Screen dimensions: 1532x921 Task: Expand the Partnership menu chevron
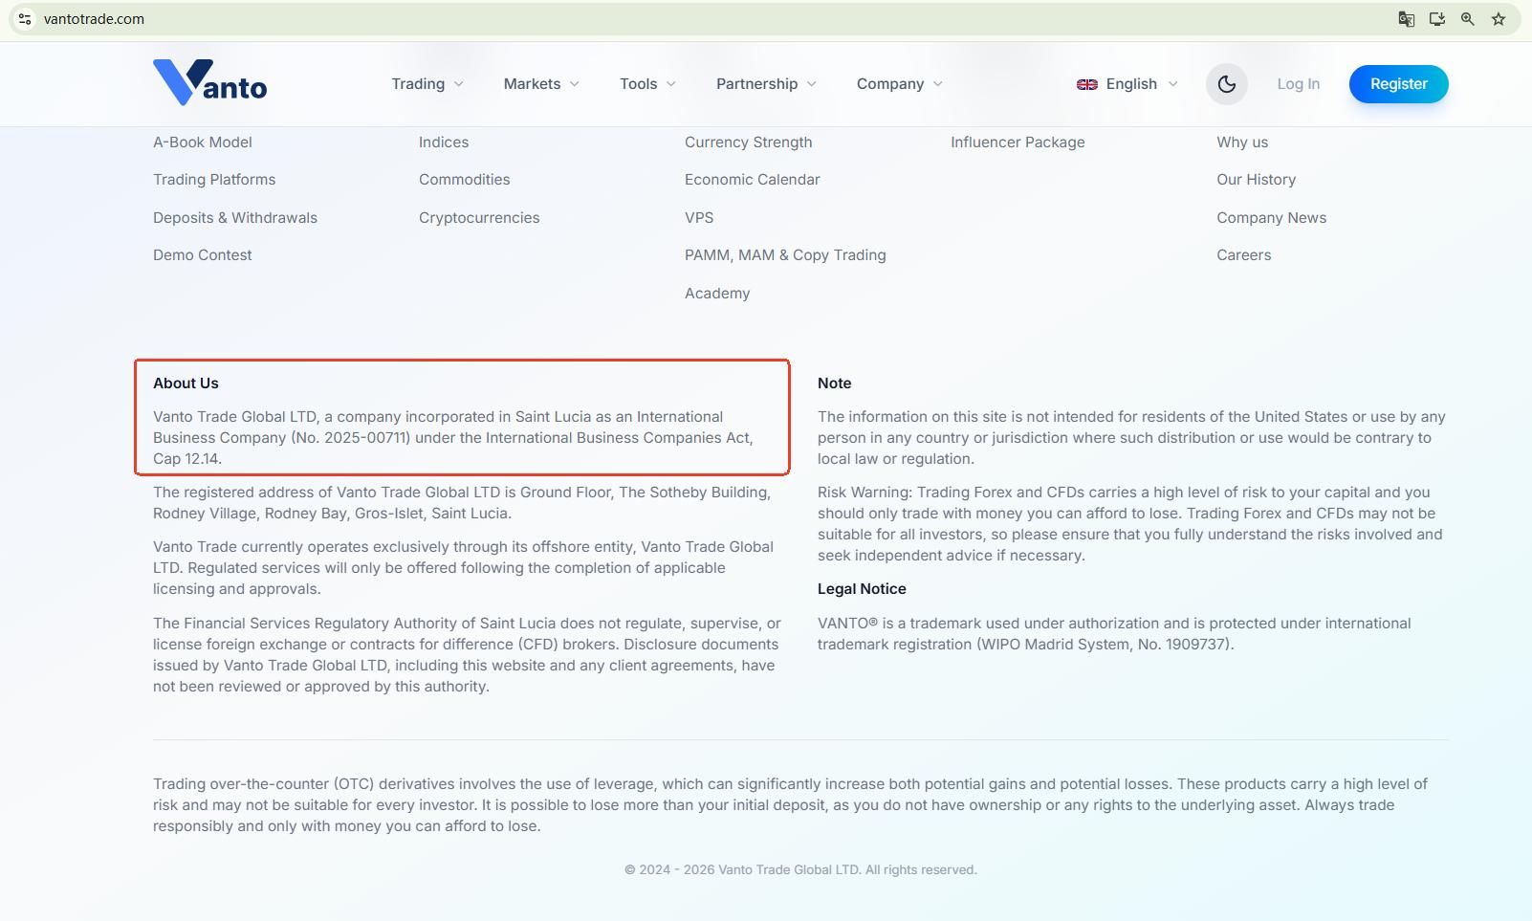point(812,84)
